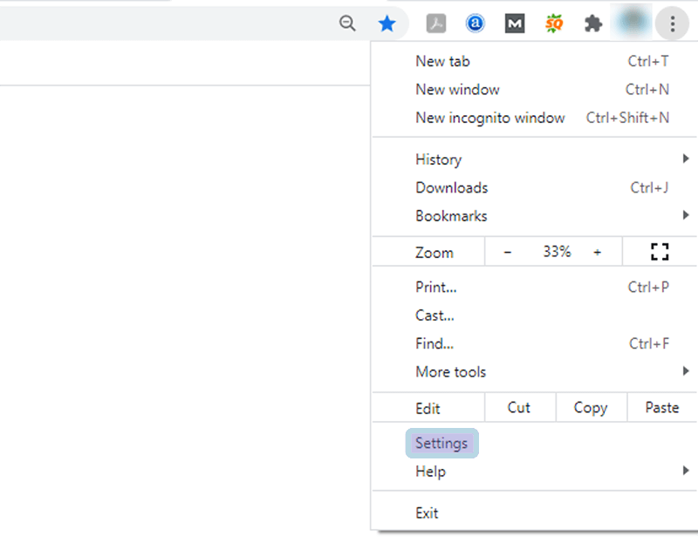Click the Gmail extension icon
The width and height of the screenshot is (698, 543).
pyautogui.click(x=515, y=24)
